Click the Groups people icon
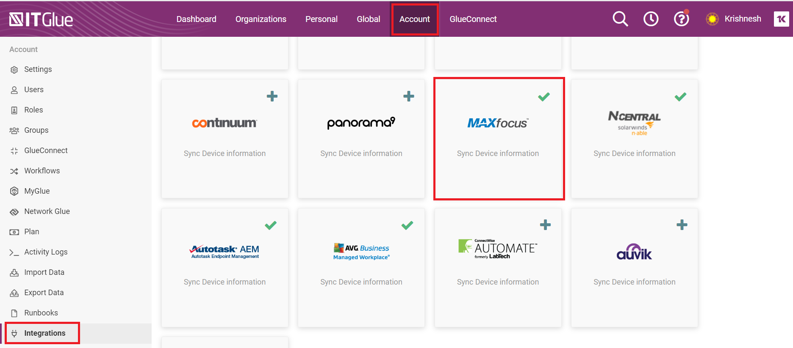The image size is (793, 348). coord(14,131)
